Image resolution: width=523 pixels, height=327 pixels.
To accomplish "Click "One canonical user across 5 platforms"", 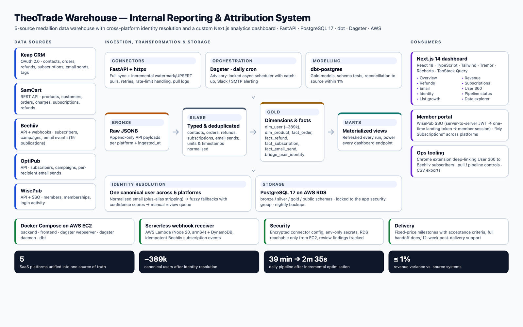I will [156, 193].
